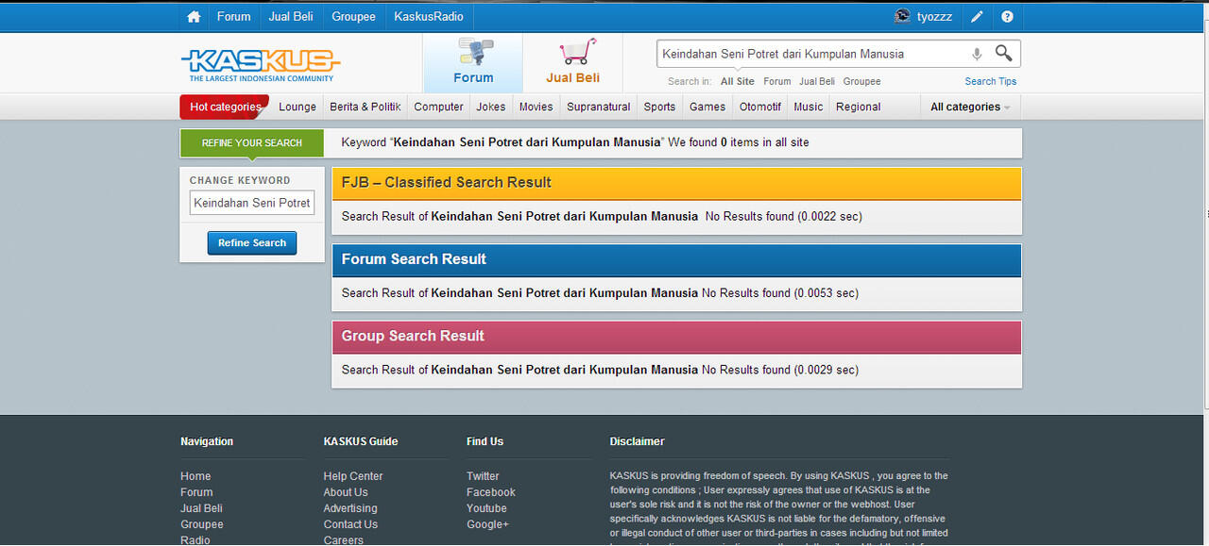Screen dimensions: 1209x546
Task: Open KaskusRadio in the top bar
Action: [x=429, y=17]
